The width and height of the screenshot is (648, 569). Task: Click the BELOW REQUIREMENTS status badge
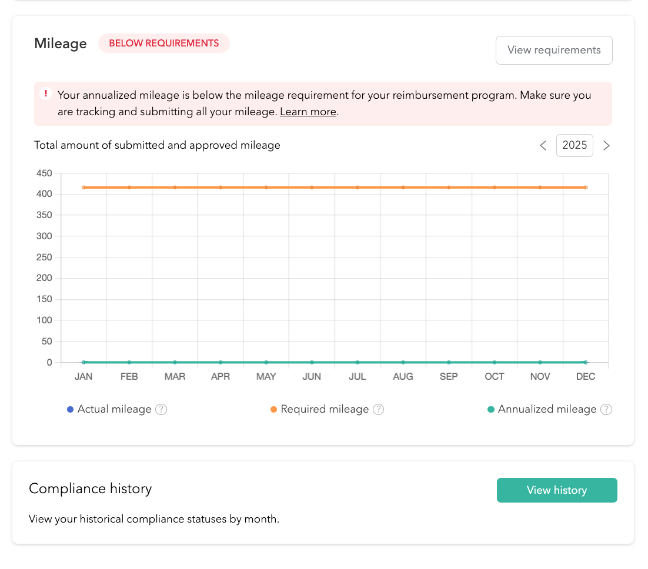[163, 43]
